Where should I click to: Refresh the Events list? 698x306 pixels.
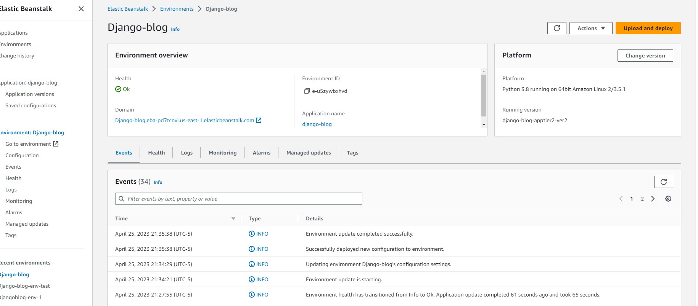(x=663, y=182)
